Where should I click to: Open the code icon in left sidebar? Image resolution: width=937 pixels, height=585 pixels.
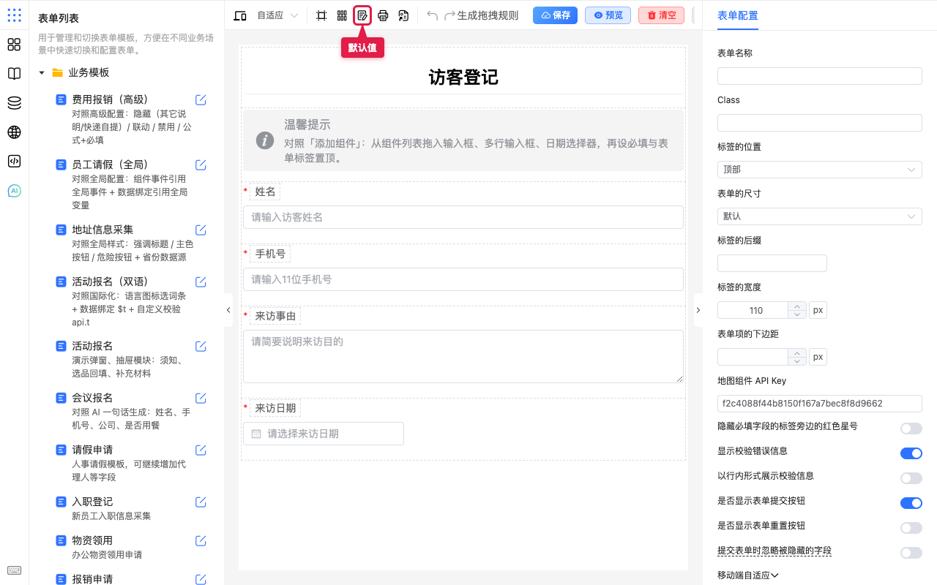(x=14, y=162)
